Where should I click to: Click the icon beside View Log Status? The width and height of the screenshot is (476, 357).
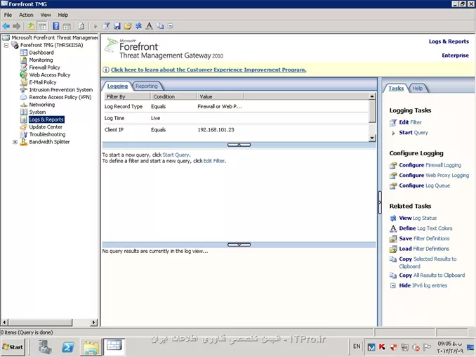(x=393, y=218)
